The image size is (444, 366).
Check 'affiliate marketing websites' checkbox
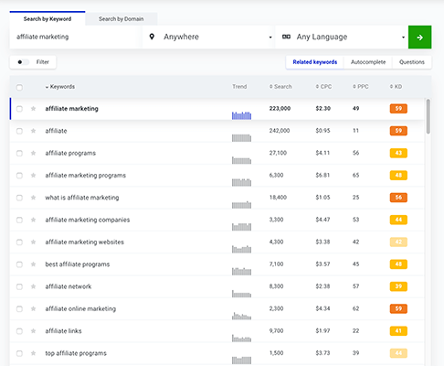19,242
